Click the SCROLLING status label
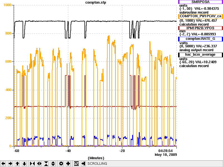The image size is (223, 167). pos(97,164)
